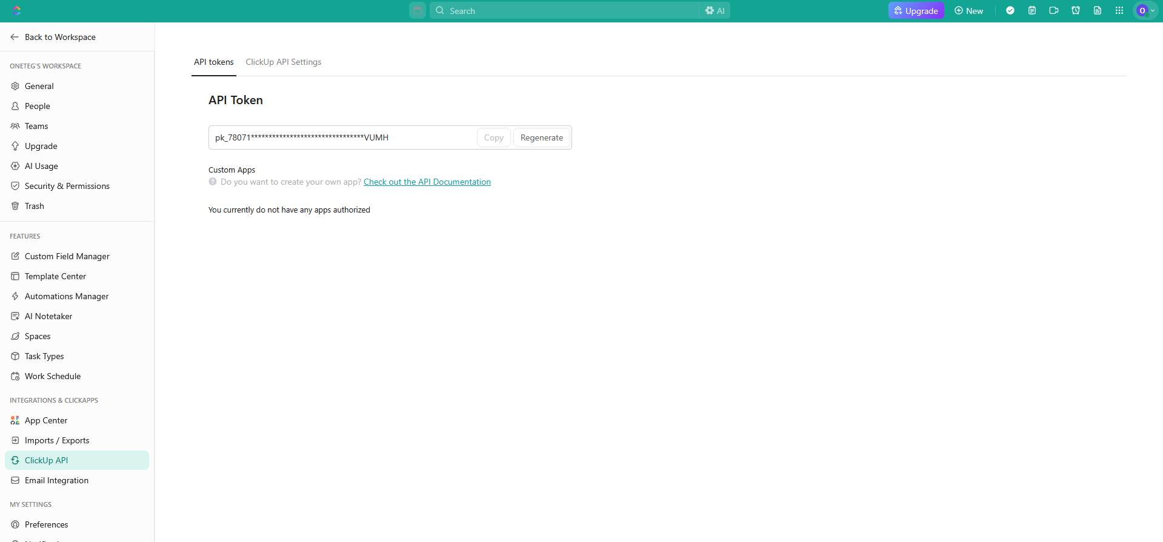The image size is (1163, 542).
Task: Open Security & Permissions settings
Action: [x=67, y=187]
